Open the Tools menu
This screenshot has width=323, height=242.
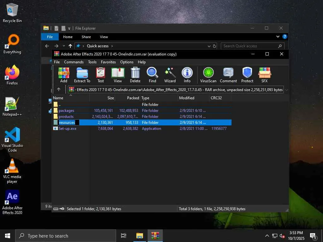[92, 62]
